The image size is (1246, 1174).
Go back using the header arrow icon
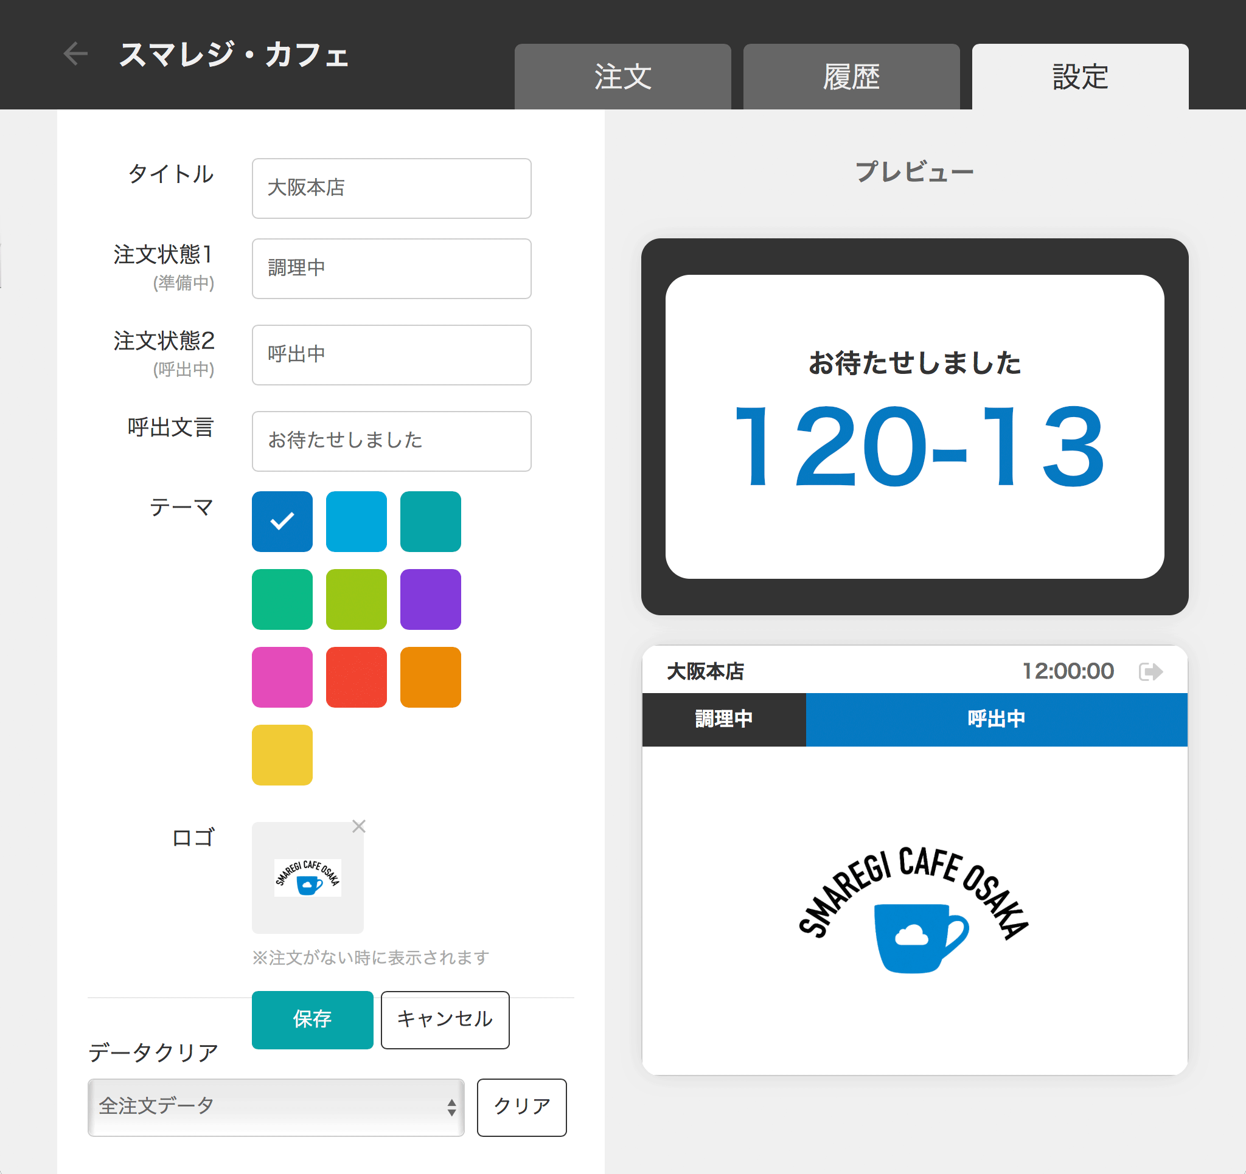76,54
